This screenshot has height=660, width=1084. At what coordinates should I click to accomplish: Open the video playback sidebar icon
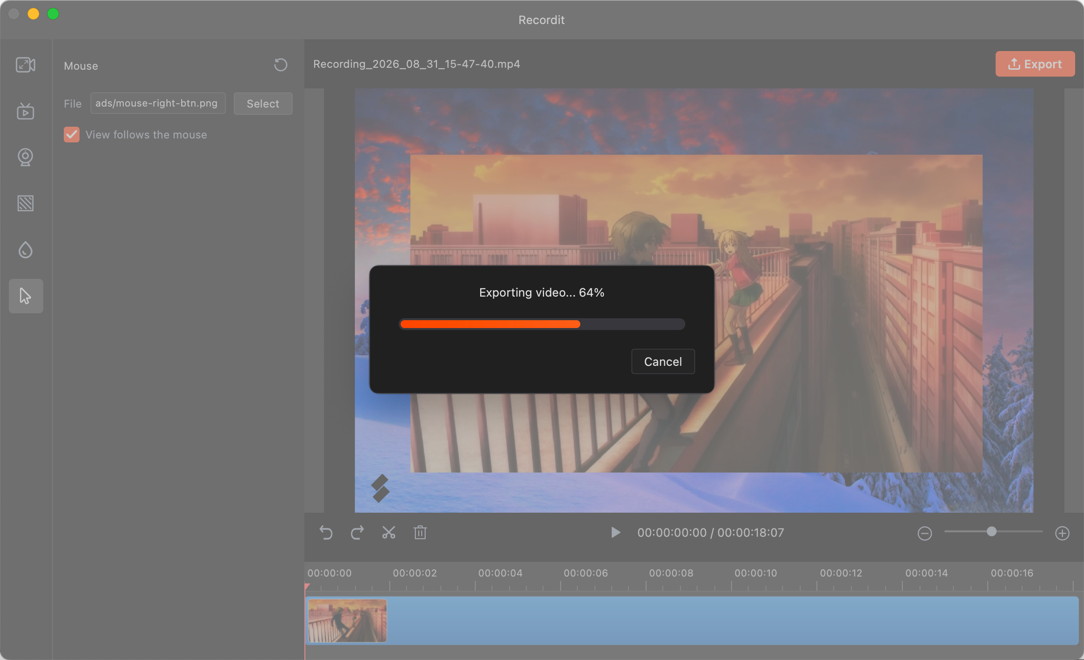(26, 111)
